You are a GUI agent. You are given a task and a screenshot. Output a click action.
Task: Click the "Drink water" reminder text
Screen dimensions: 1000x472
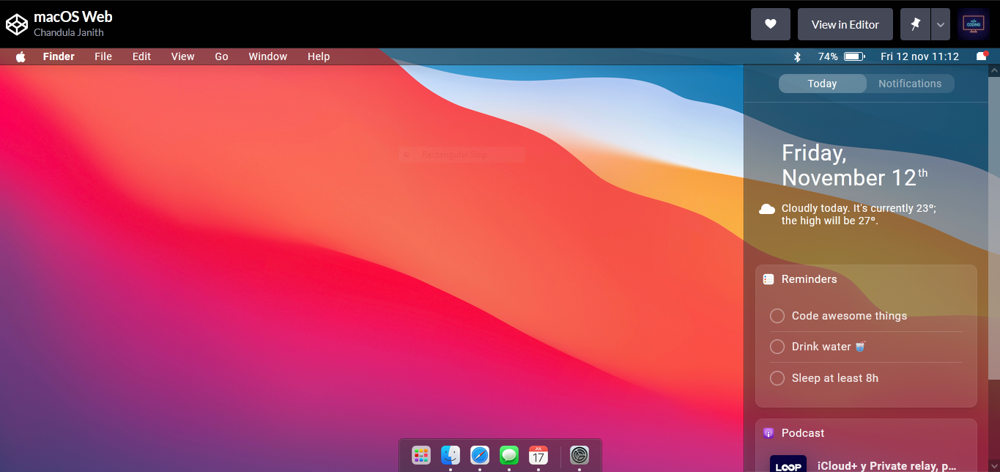click(829, 347)
